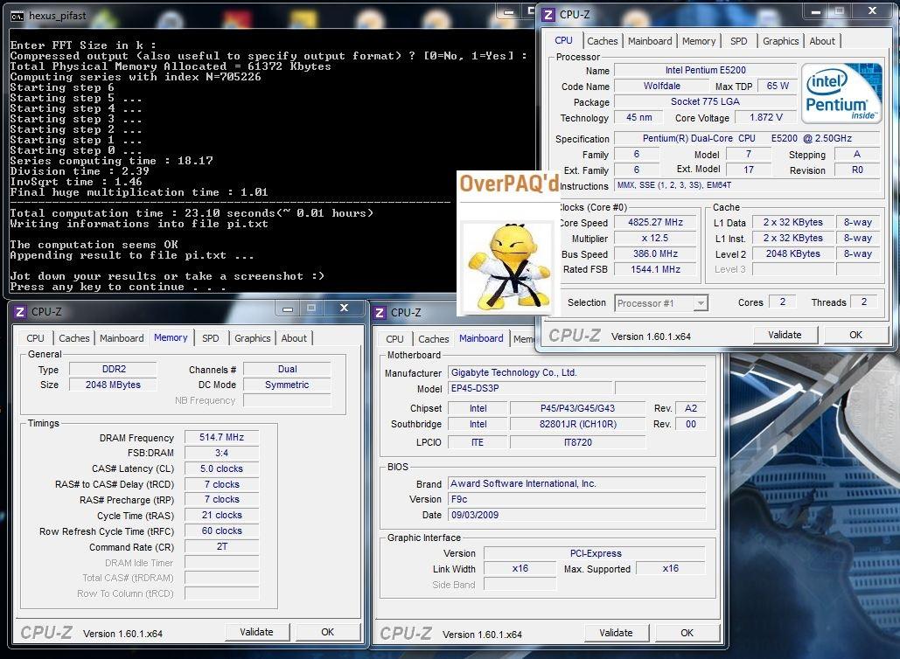Minimize the Memory CPU-Z window
The image size is (900, 659).
288,309
